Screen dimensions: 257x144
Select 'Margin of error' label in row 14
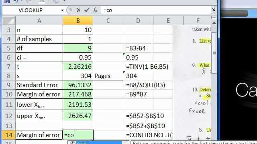point(39,135)
